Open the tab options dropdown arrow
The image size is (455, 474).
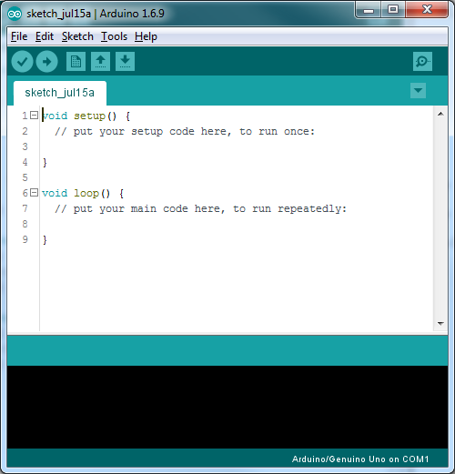point(418,90)
